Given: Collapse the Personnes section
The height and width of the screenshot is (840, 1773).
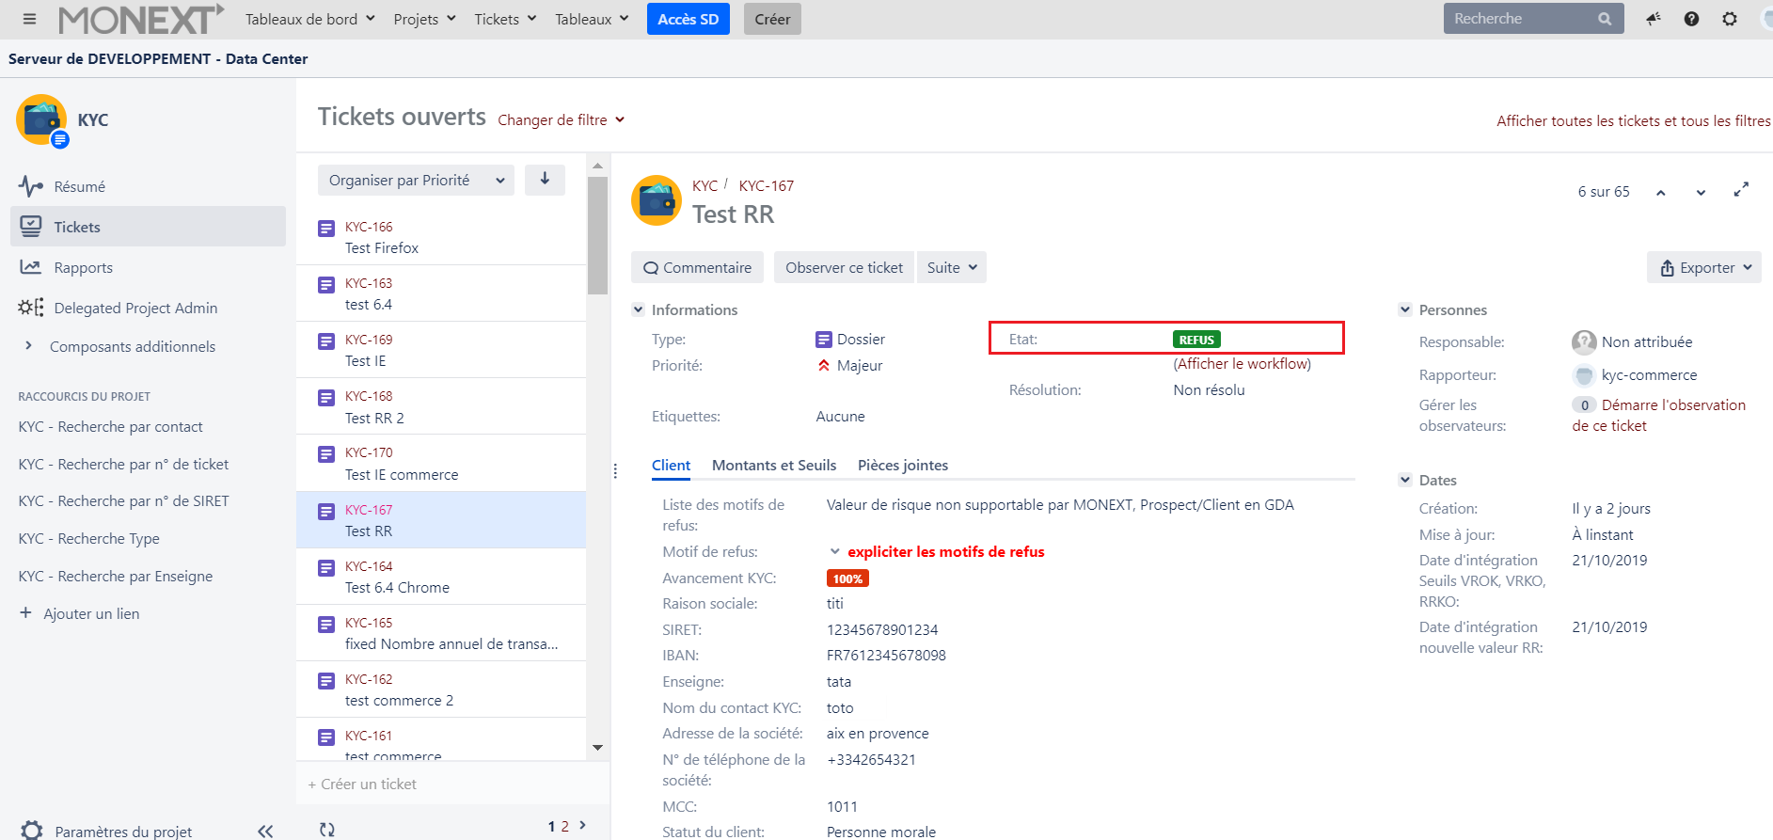Looking at the screenshot, I should point(1405,309).
